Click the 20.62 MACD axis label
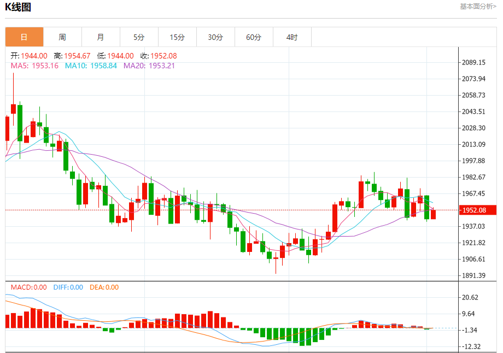503x353 pixels. pos(470,297)
